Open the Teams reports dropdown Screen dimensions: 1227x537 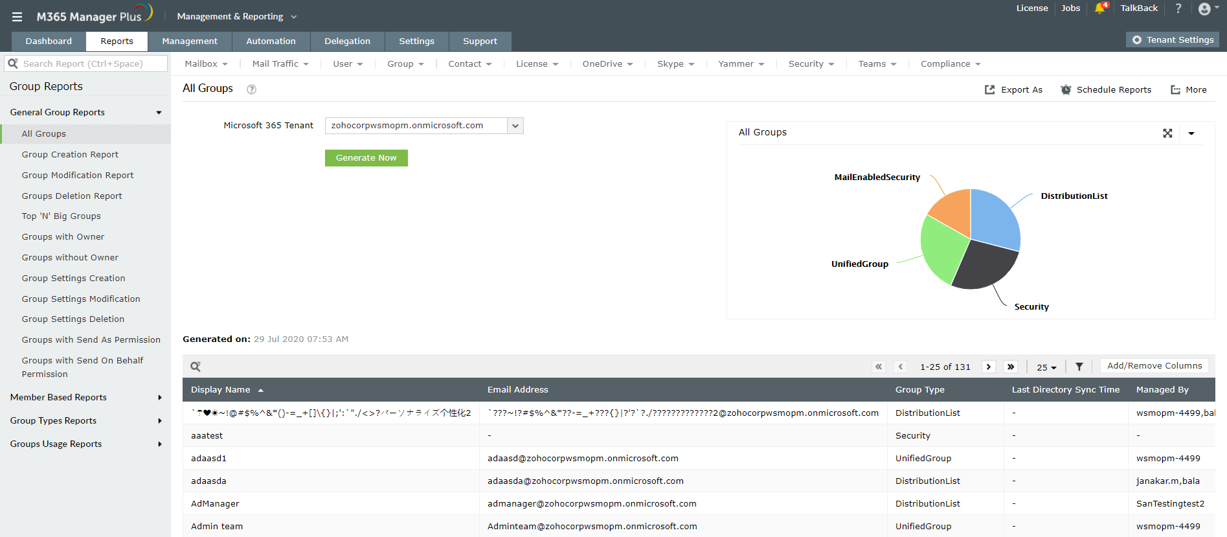pos(877,63)
